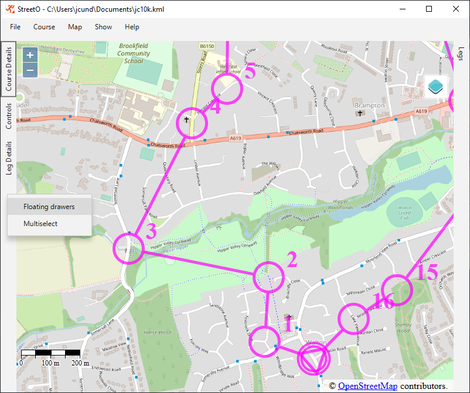The height and width of the screenshot is (393, 470).
Task: Open the Map menu
Action: [75, 27]
